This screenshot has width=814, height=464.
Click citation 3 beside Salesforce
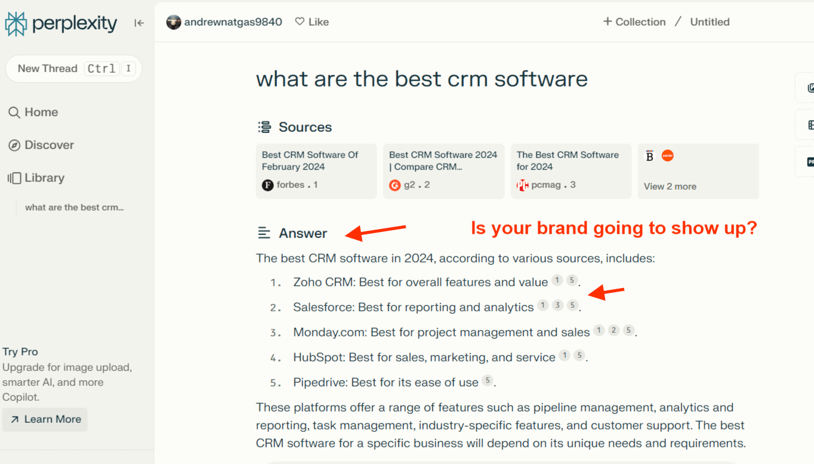pos(557,305)
